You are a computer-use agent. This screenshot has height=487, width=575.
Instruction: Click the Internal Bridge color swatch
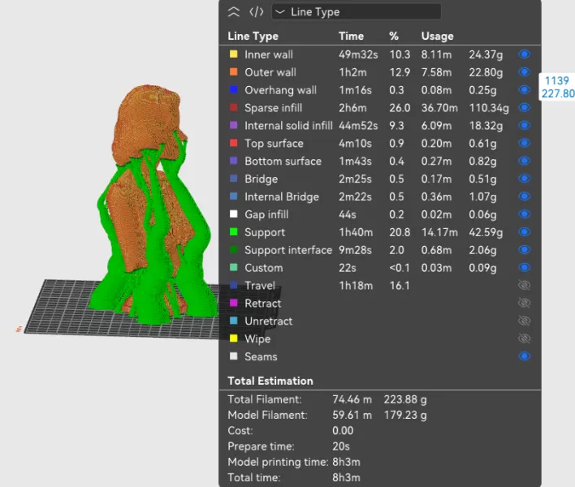[234, 196]
